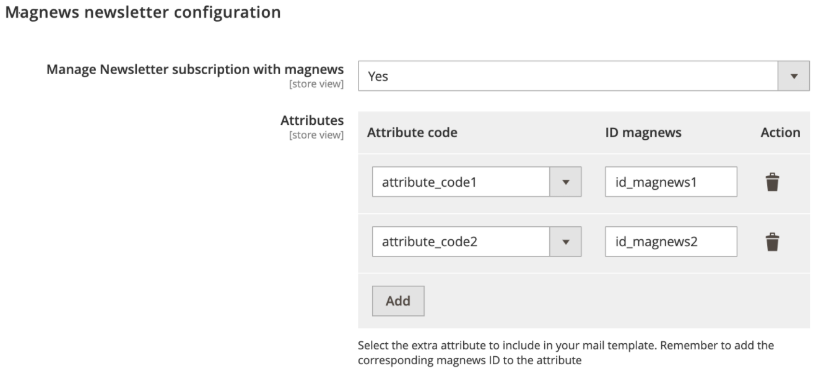The height and width of the screenshot is (371, 821).
Task: Open the attribute_code1 select field
Action: tap(461, 182)
